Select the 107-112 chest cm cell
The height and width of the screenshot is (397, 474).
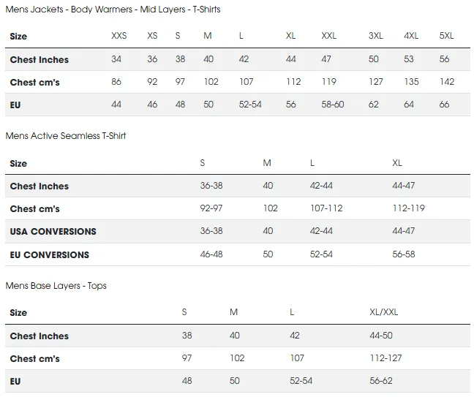click(x=326, y=208)
